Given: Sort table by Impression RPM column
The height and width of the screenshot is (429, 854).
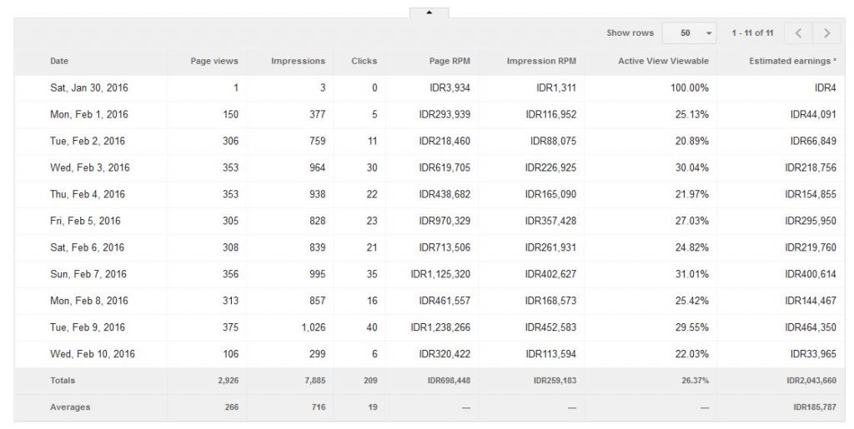Looking at the screenshot, I should coord(540,61).
